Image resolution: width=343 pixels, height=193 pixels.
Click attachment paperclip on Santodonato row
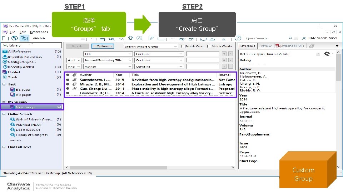pos(74,80)
